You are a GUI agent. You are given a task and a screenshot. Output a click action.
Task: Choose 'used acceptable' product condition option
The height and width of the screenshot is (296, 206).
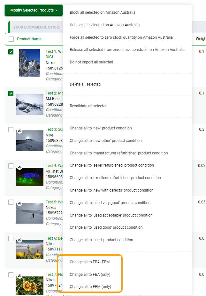[x=111, y=215]
